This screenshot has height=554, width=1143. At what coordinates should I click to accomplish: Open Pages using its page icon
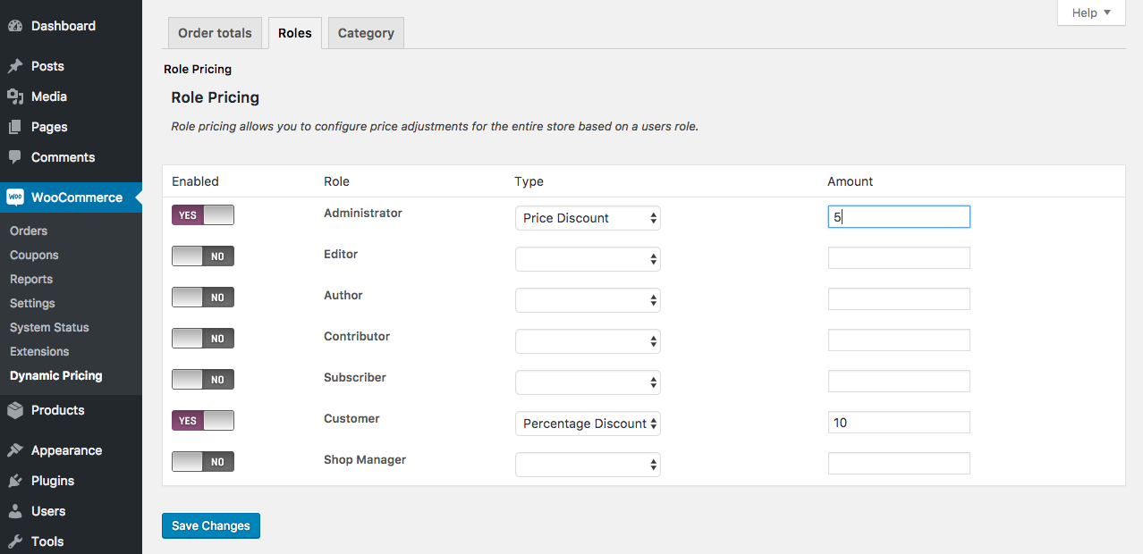click(16, 126)
